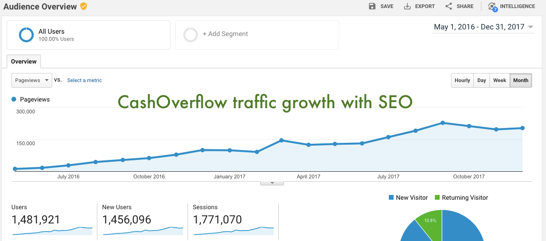
Task: Click the Users value 1,481,921
Action: pos(36,220)
